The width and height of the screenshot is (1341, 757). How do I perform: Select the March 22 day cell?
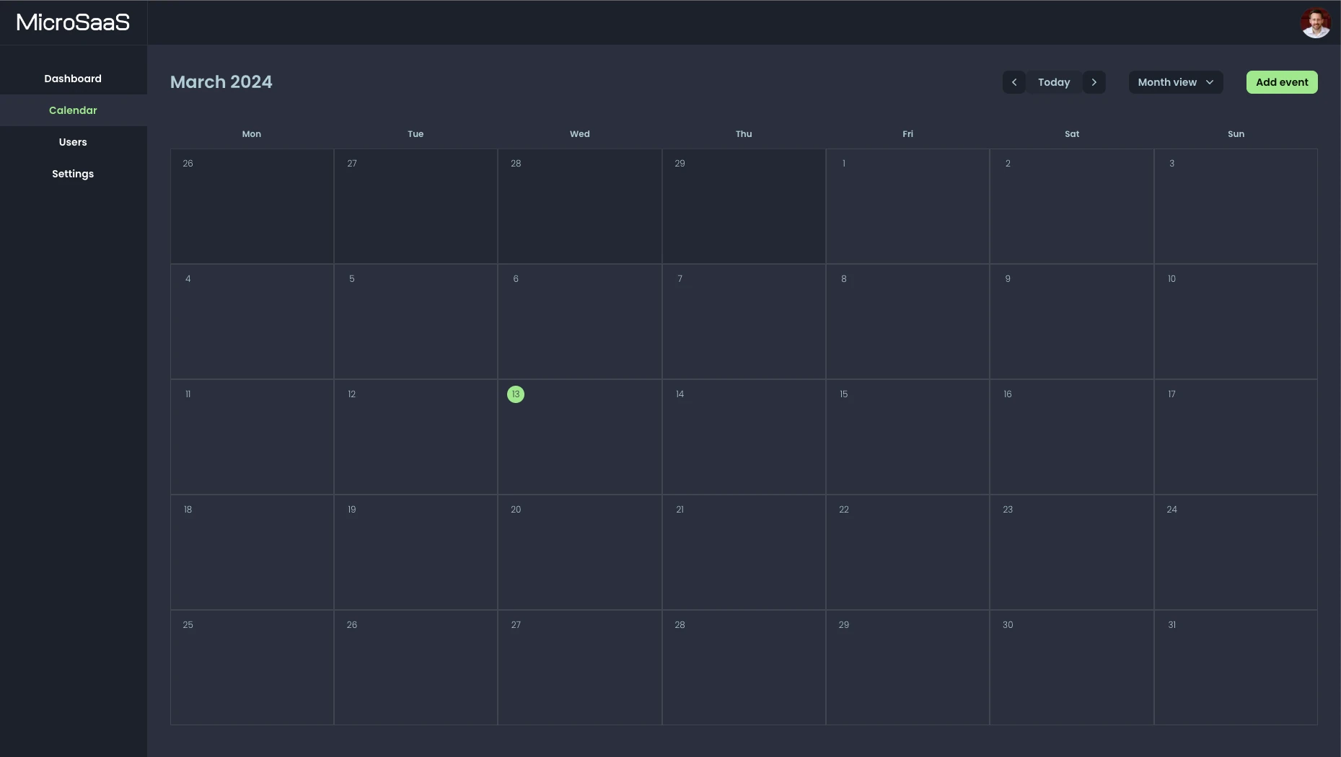pos(907,552)
